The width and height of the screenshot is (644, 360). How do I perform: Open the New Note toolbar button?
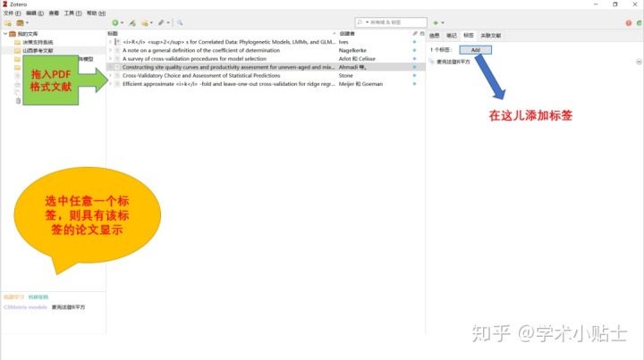click(x=147, y=23)
